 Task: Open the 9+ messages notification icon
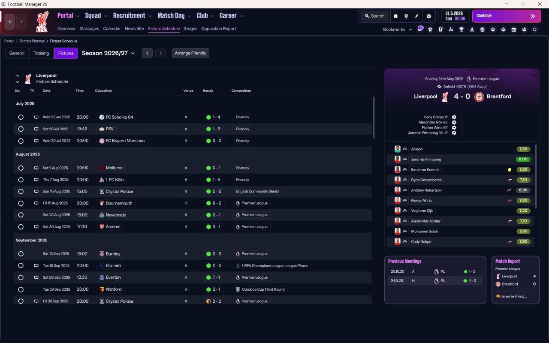420,29
